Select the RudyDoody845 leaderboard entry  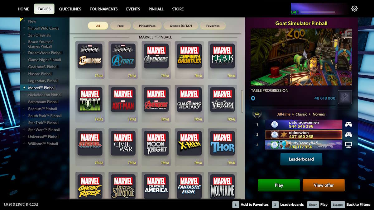[304, 145]
